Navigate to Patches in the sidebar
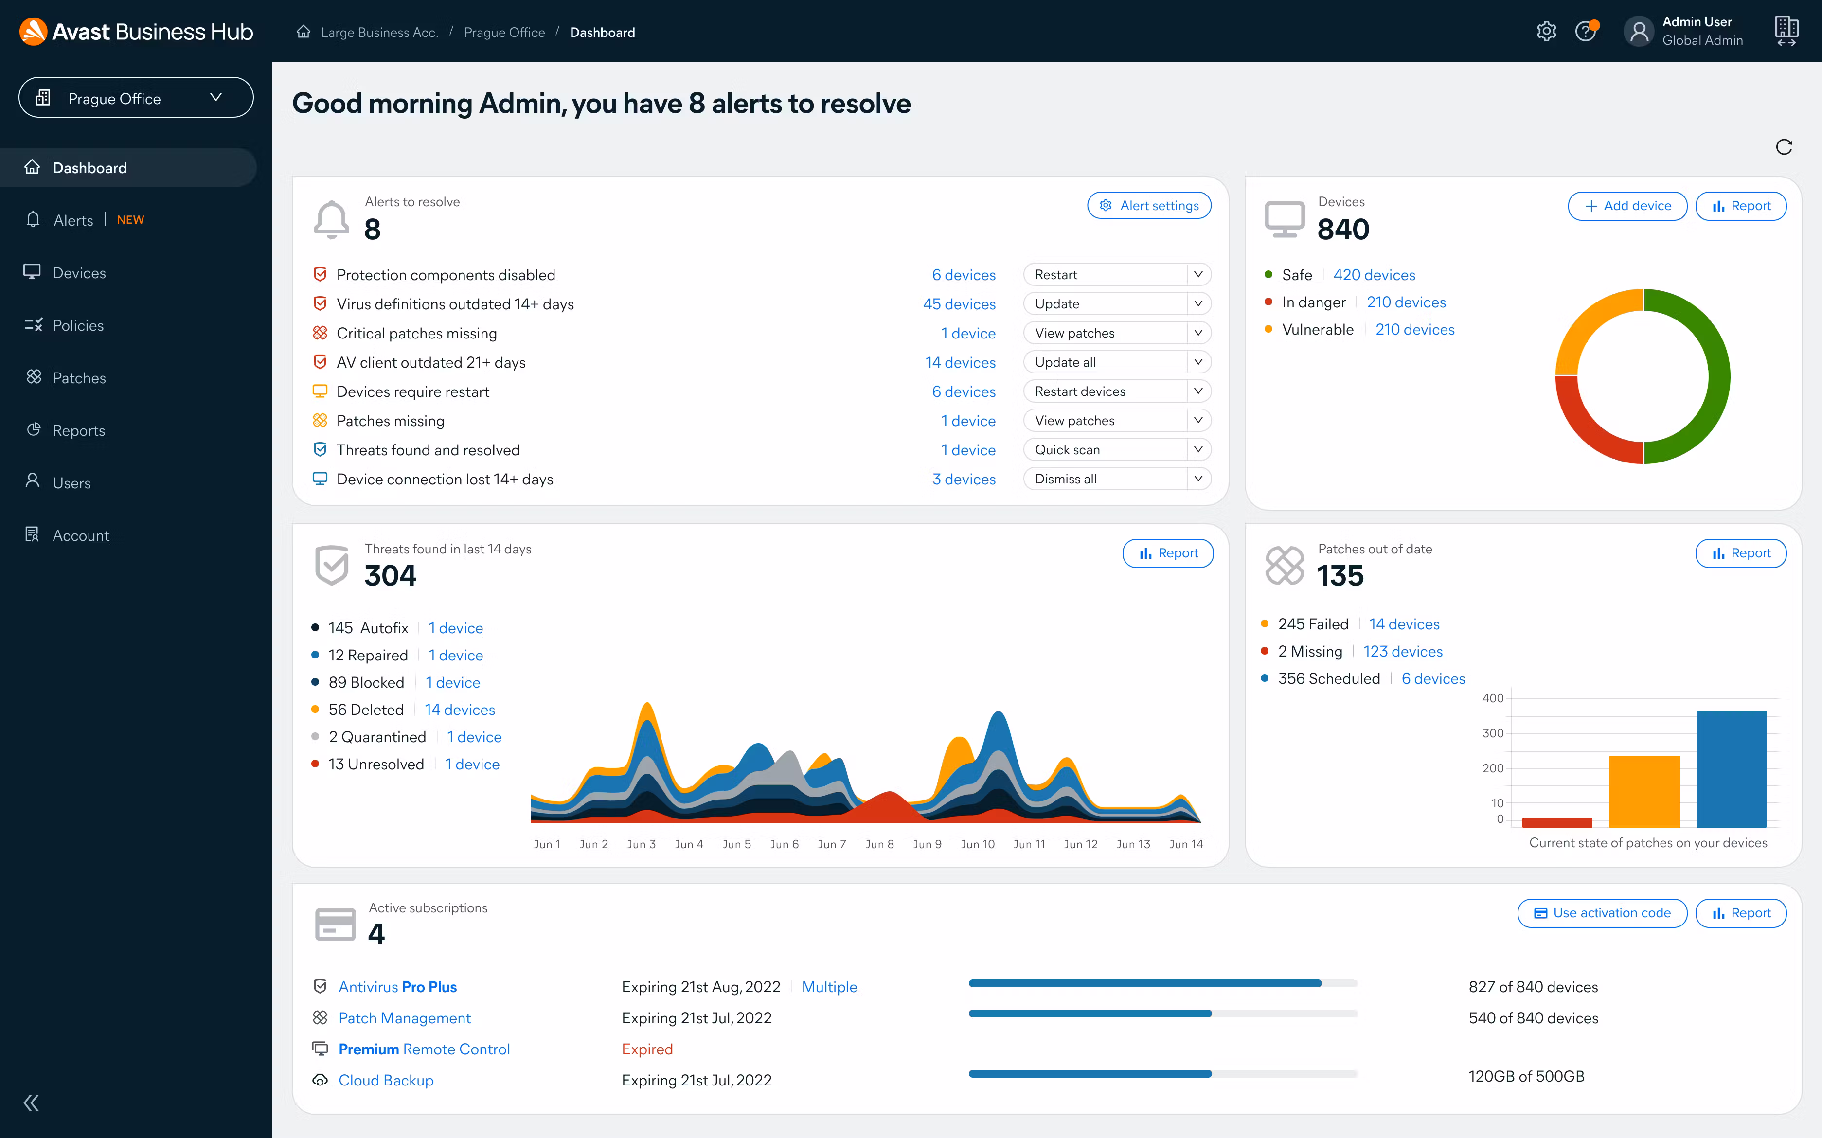The width and height of the screenshot is (1822, 1138). click(x=78, y=377)
